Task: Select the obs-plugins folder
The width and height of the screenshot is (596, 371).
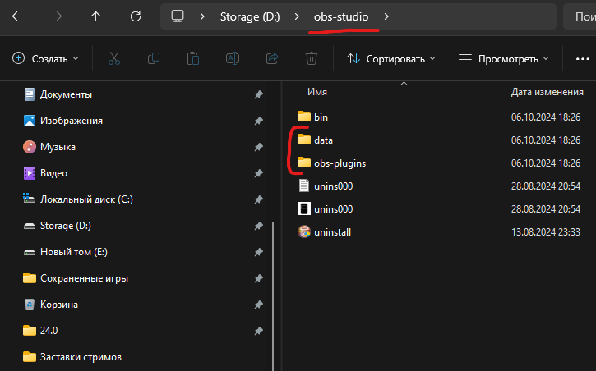Action: click(x=340, y=163)
